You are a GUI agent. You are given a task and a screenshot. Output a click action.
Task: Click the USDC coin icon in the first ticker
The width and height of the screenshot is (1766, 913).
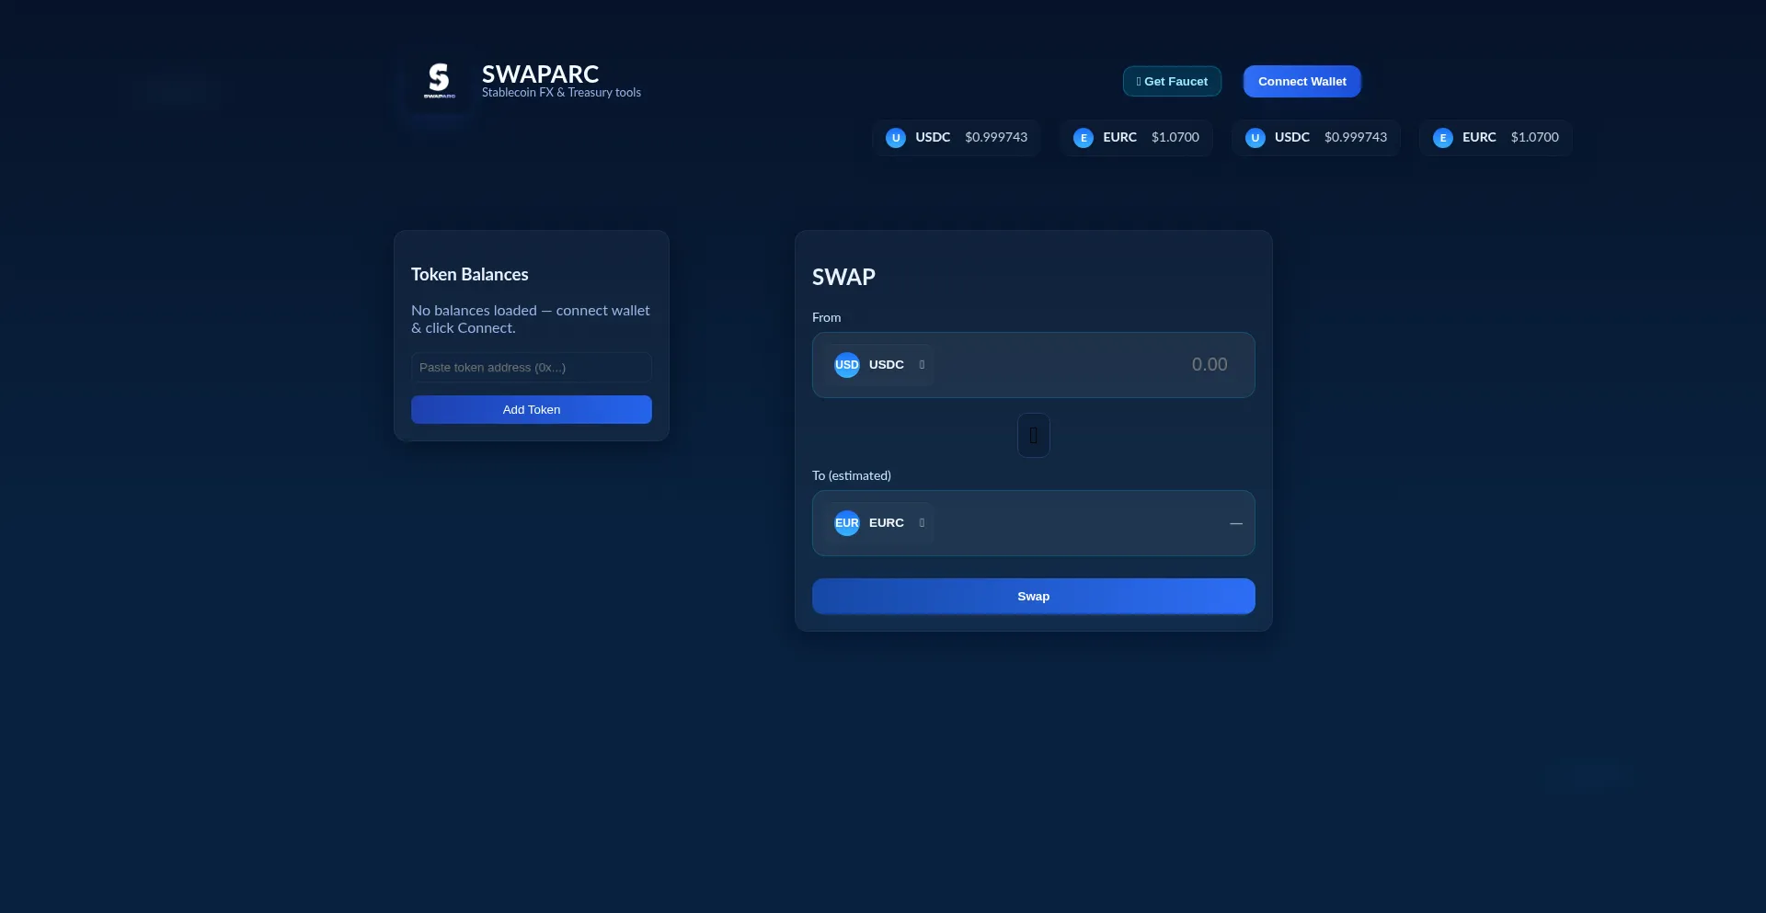coord(896,138)
